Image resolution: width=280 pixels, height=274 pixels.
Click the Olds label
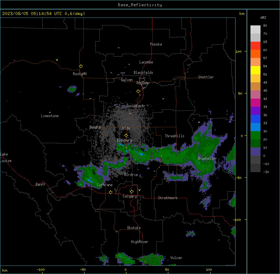pyautogui.click(x=126, y=128)
